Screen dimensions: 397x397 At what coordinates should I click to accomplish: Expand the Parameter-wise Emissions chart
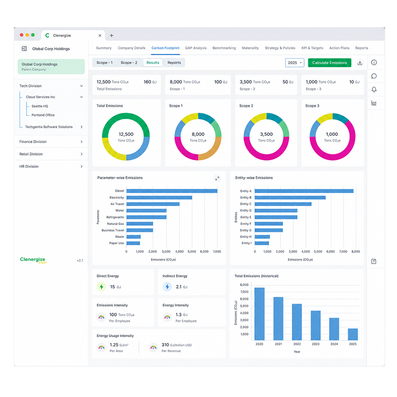click(x=217, y=178)
